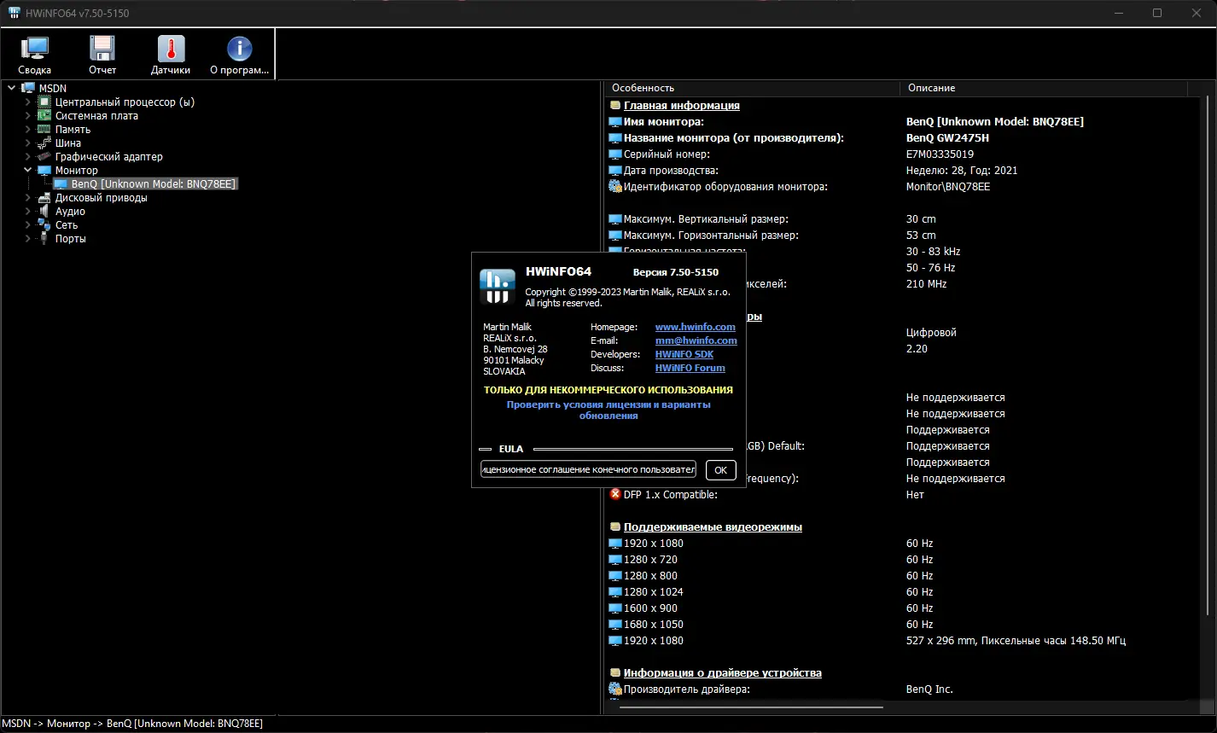This screenshot has width=1217, height=733.
Task: Select the BenQ GW2475H value
Action: click(947, 138)
